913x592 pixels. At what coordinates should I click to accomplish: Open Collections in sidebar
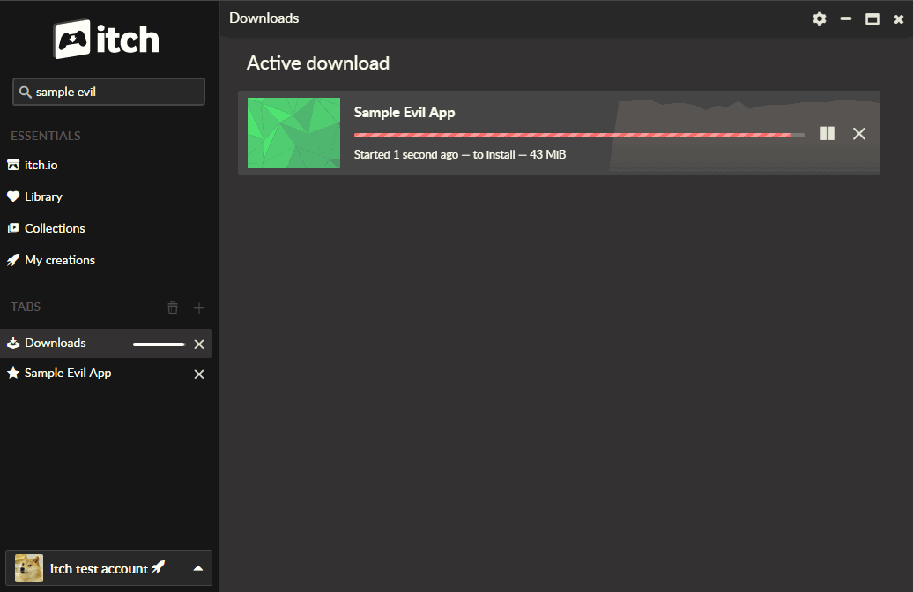tap(55, 228)
